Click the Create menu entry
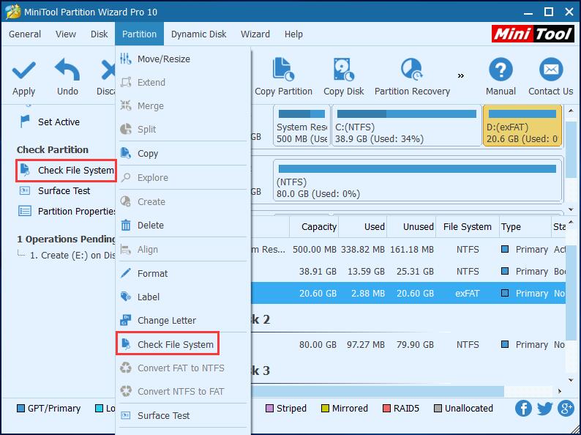 coord(151,201)
